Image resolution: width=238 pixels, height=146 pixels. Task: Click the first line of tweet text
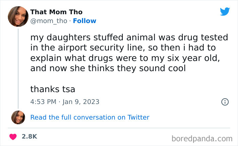(x=129, y=37)
